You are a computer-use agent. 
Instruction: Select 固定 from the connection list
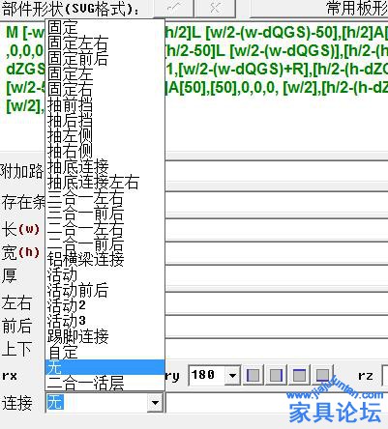point(104,27)
